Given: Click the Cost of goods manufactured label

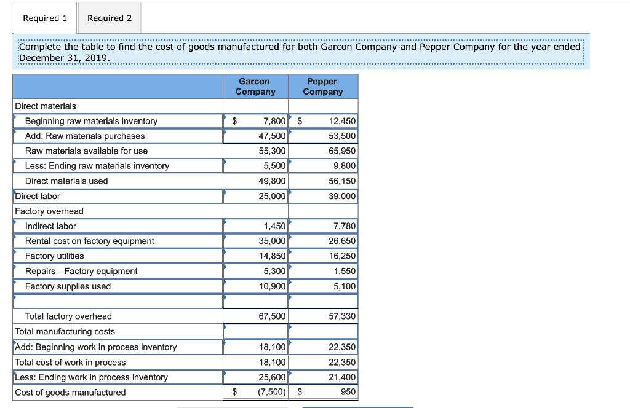Looking at the screenshot, I should tap(70, 393).
